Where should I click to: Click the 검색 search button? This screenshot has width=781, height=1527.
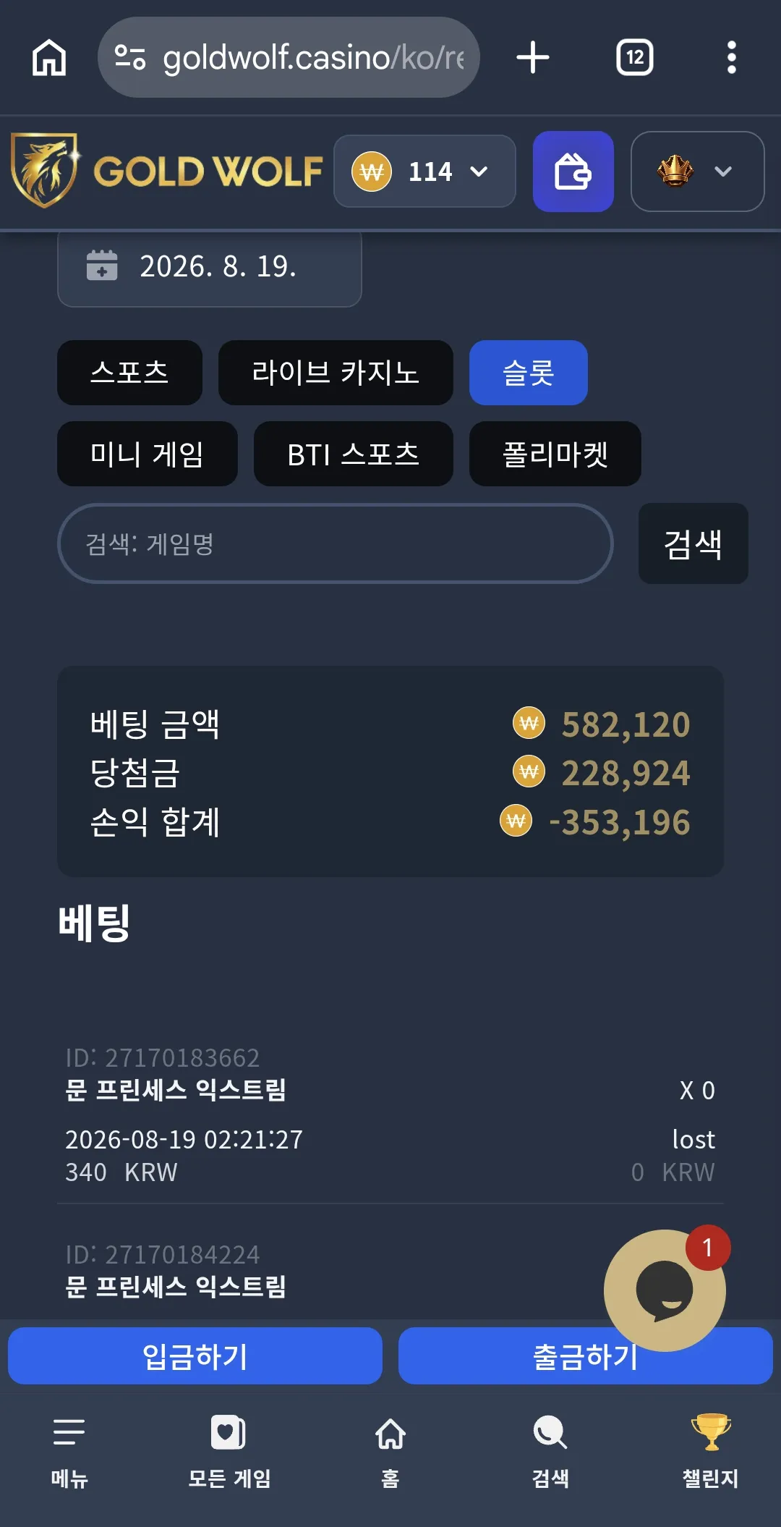(693, 543)
